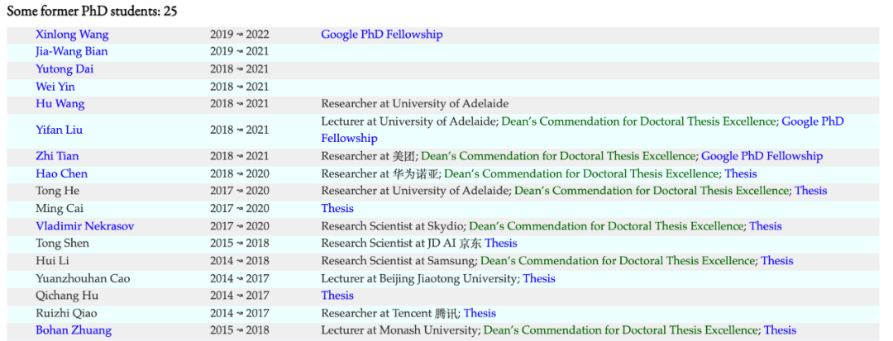The image size is (893, 341).
Task: Open Hao Chen's Thesis link
Action: pos(740,173)
